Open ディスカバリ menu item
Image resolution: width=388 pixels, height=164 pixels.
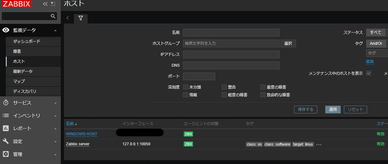[x=33, y=92]
